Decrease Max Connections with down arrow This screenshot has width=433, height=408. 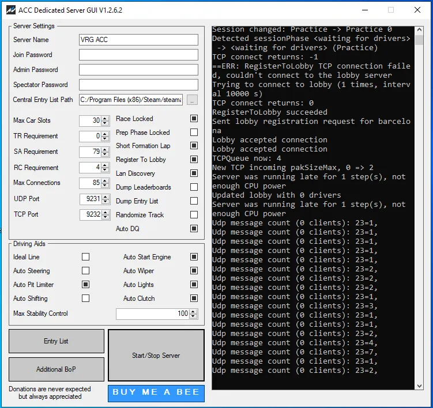pyautogui.click(x=105, y=186)
